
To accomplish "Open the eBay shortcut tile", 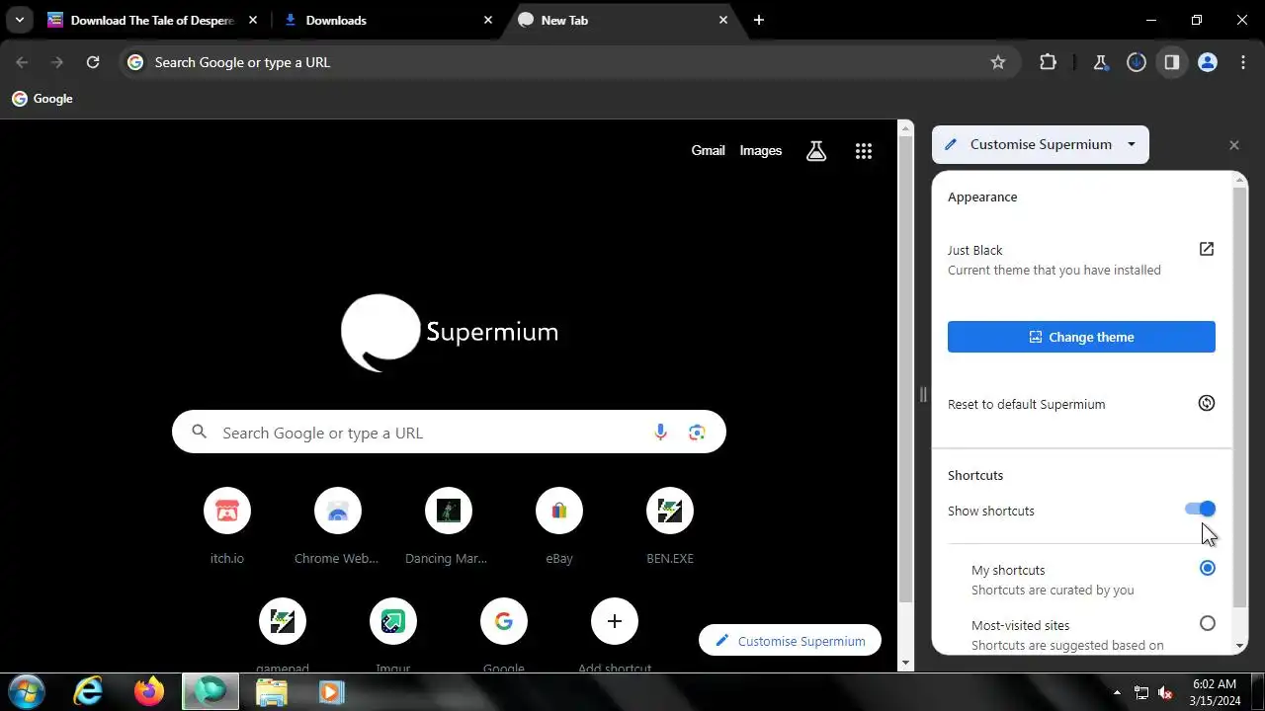I will coord(559,511).
